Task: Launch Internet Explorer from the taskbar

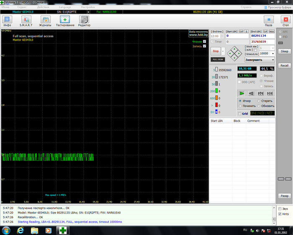Action: coord(21,230)
